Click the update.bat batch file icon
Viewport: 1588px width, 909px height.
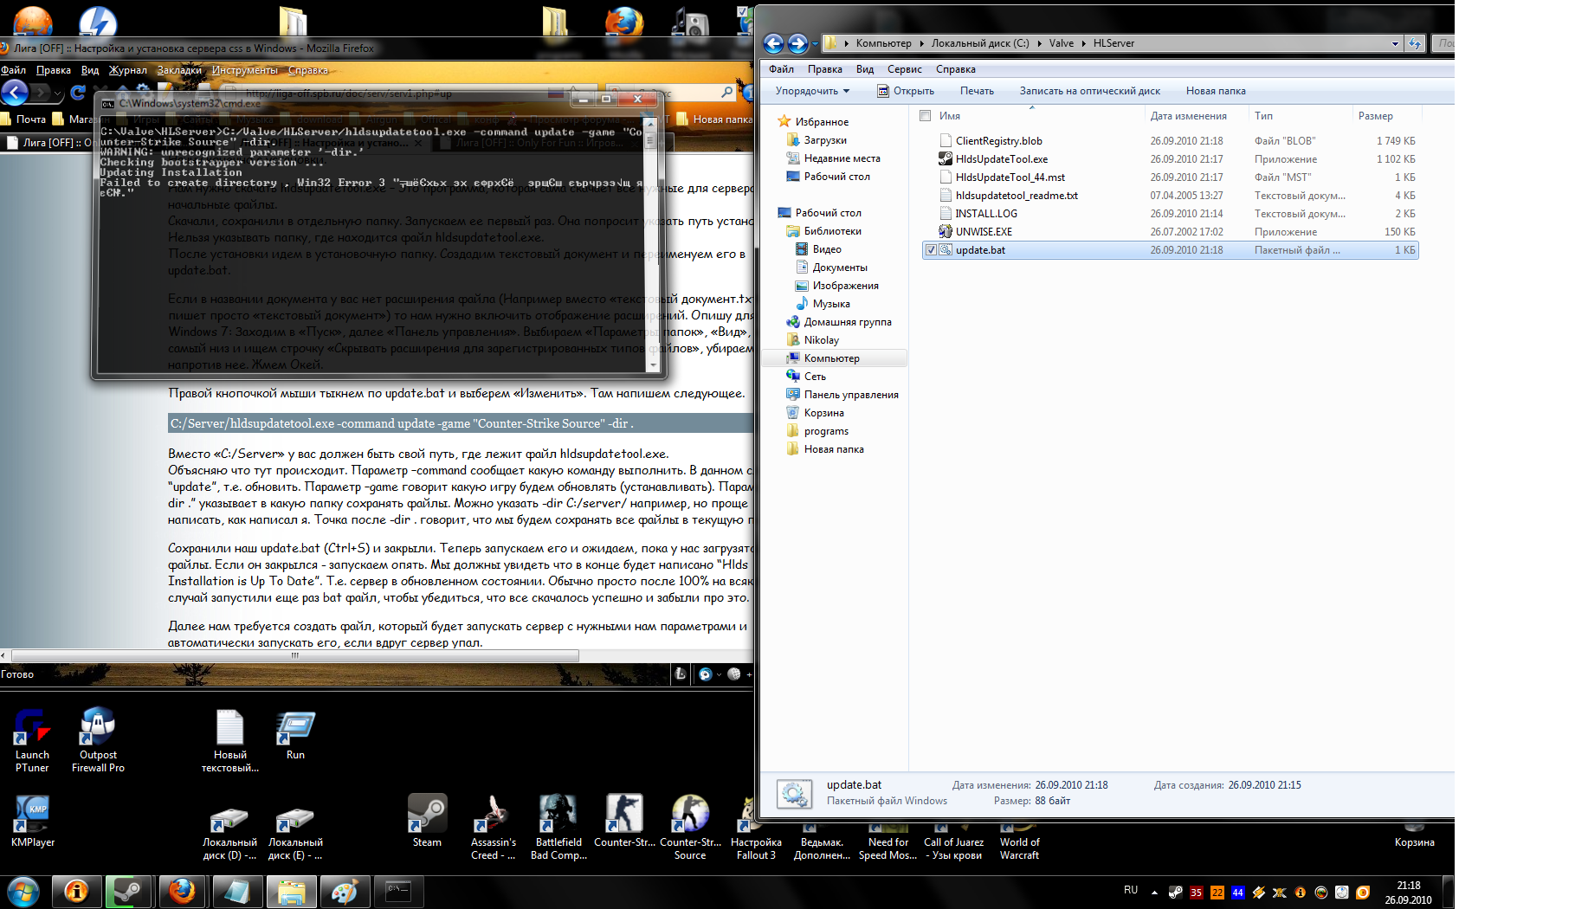click(x=946, y=250)
